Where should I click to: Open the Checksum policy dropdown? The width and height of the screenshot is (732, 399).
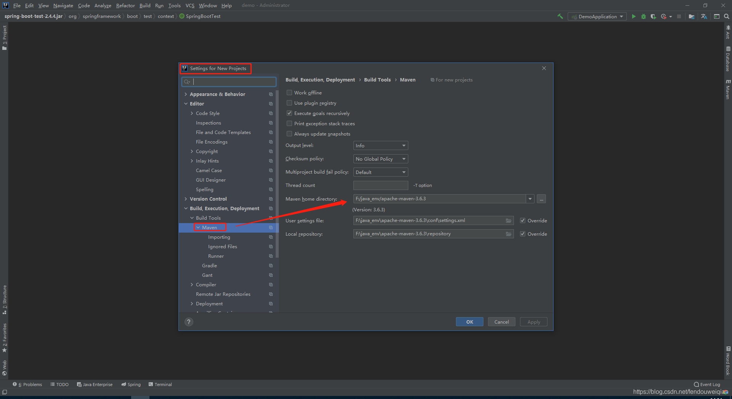[380, 159]
